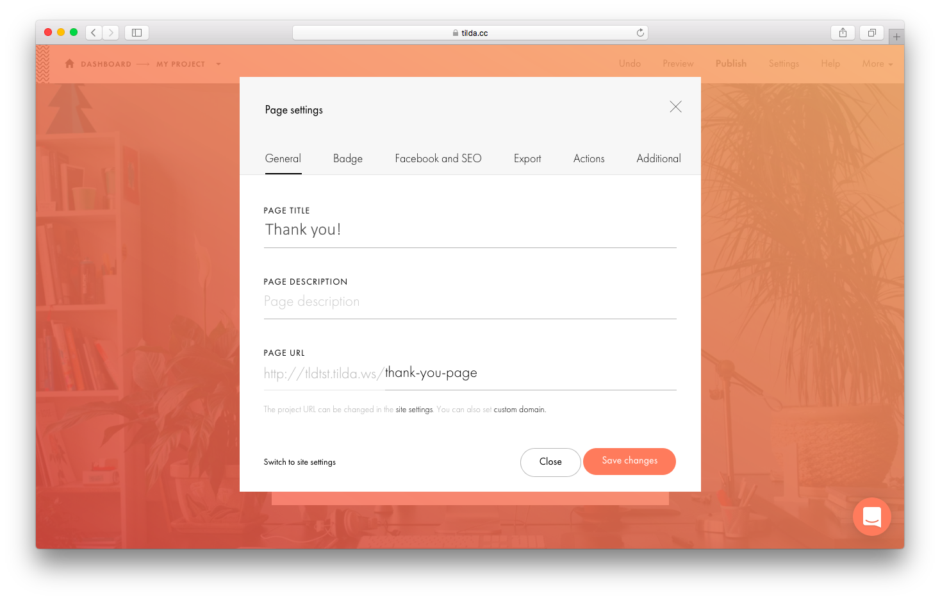Toggle the Safari sidebar icon
Screen dimensions: 940x600
136,32
